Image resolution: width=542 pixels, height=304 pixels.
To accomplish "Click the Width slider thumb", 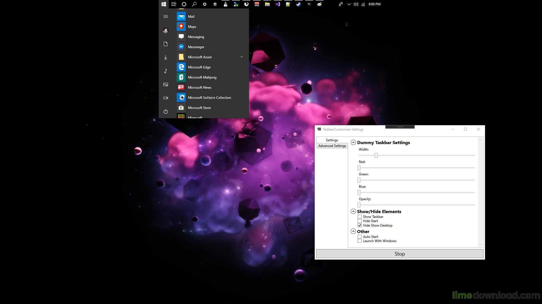I will tap(376, 155).
